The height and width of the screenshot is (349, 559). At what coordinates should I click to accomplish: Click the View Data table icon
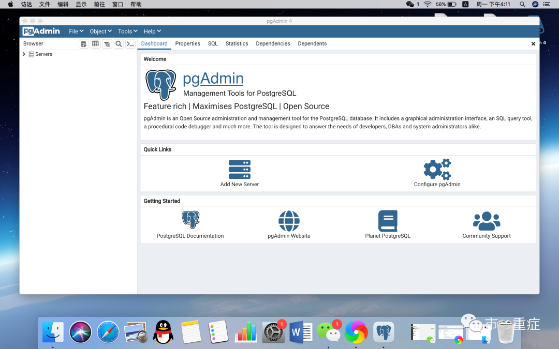(x=96, y=44)
